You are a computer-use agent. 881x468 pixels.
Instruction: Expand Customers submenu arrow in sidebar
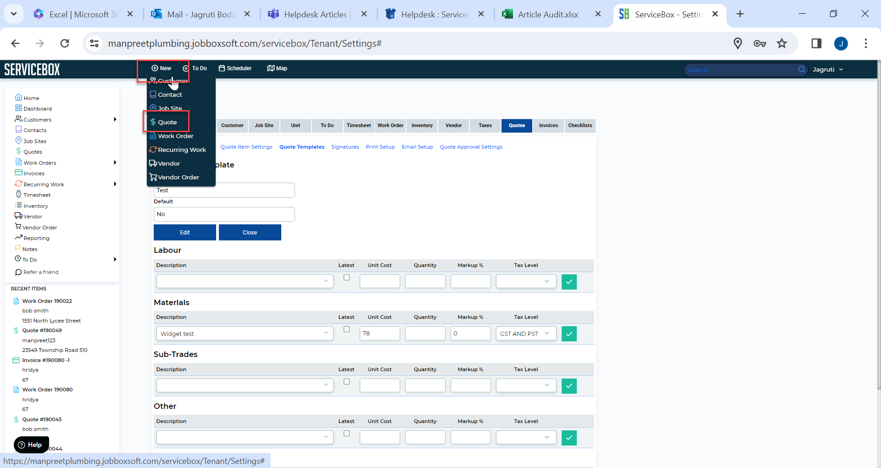(x=115, y=119)
